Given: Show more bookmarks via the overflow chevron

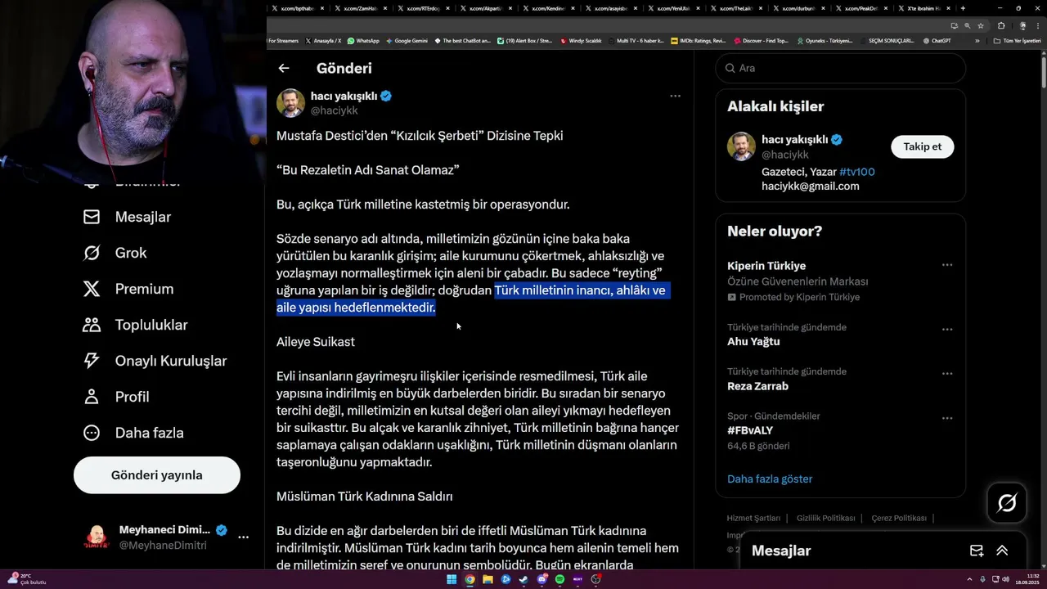Looking at the screenshot, I should pyautogui.click(x=977, y=40).
